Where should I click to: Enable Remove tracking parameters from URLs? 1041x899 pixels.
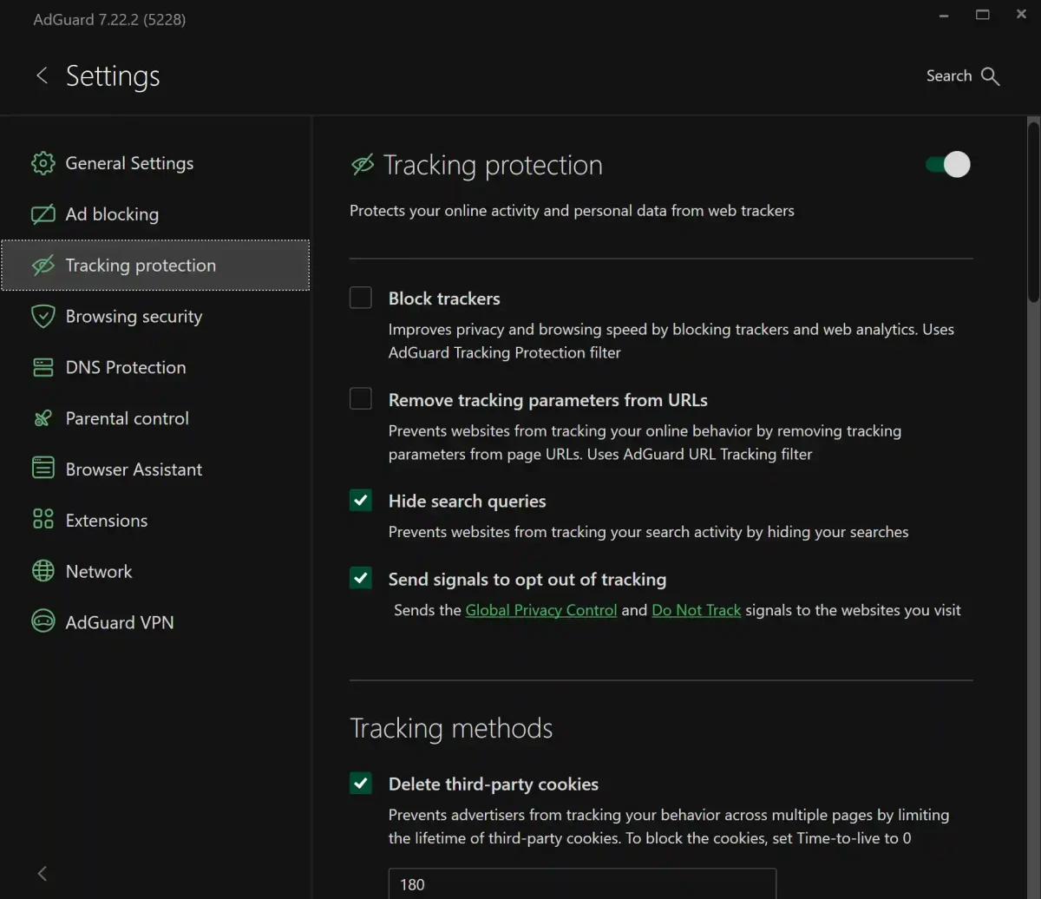[360, 398]
